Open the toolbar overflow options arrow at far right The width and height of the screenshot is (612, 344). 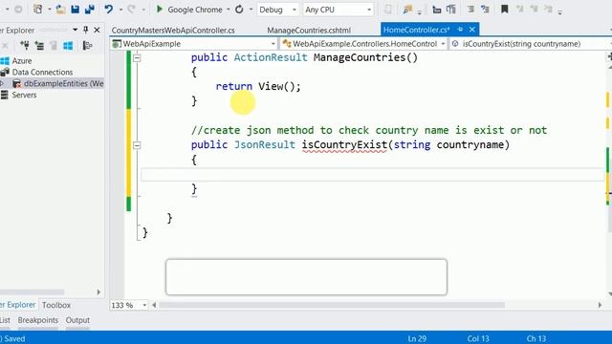point(560,12)
